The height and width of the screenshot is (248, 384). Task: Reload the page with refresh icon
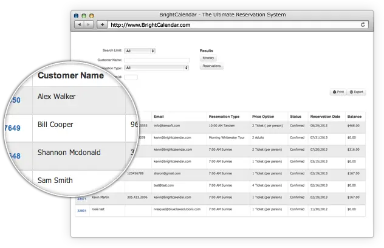(363, 24)
